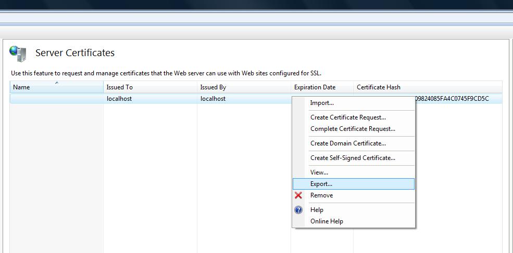Click the empty Name cell of the certificate row
This screenshot has width=513, height=253.
[x=56, y=99]
